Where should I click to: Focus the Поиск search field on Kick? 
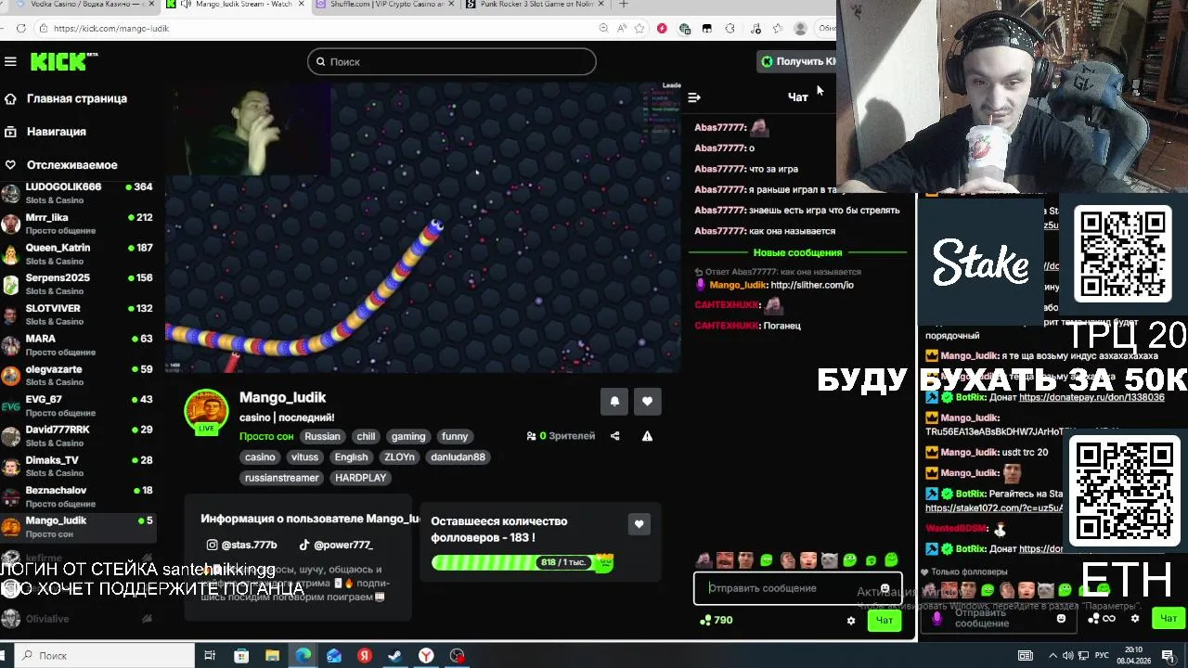pyautogui.click(x=452, y=61)
